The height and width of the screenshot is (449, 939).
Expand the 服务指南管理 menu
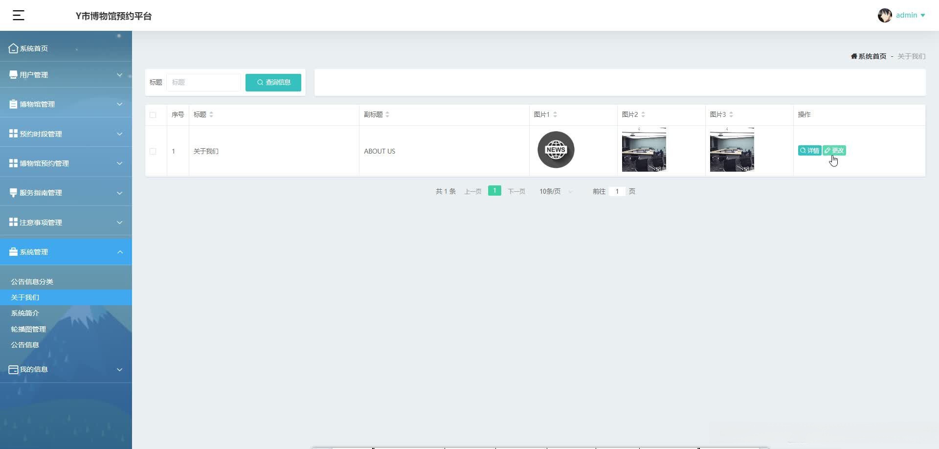(119, 193)
